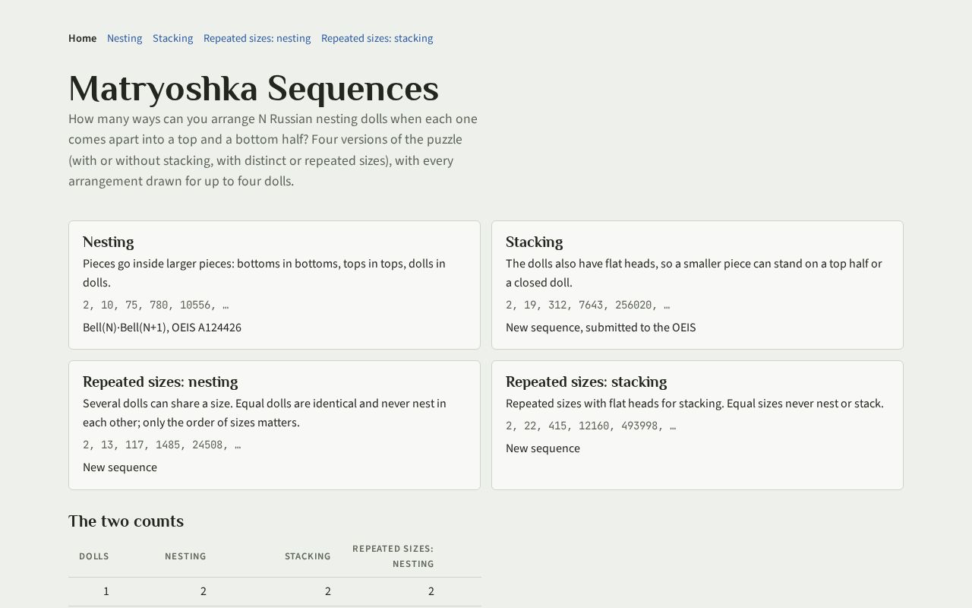
Task: Click the REPEATED SIZES: NESTING column header
Action: [x=393, y=556]
